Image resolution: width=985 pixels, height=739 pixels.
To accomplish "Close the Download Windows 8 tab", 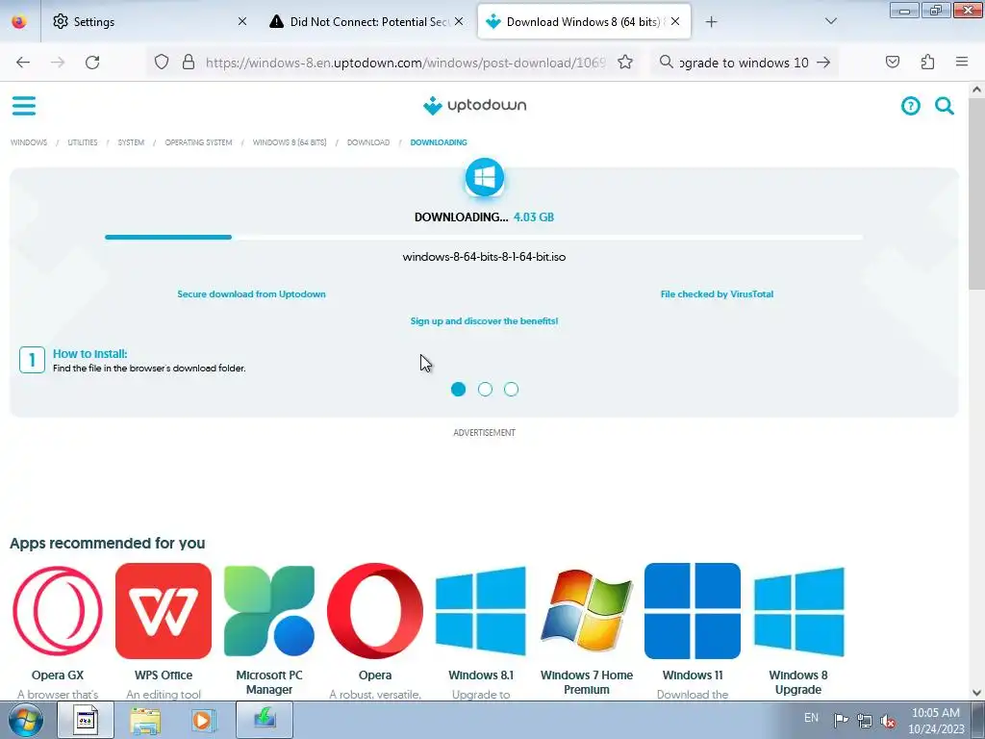I will point(675,22).
